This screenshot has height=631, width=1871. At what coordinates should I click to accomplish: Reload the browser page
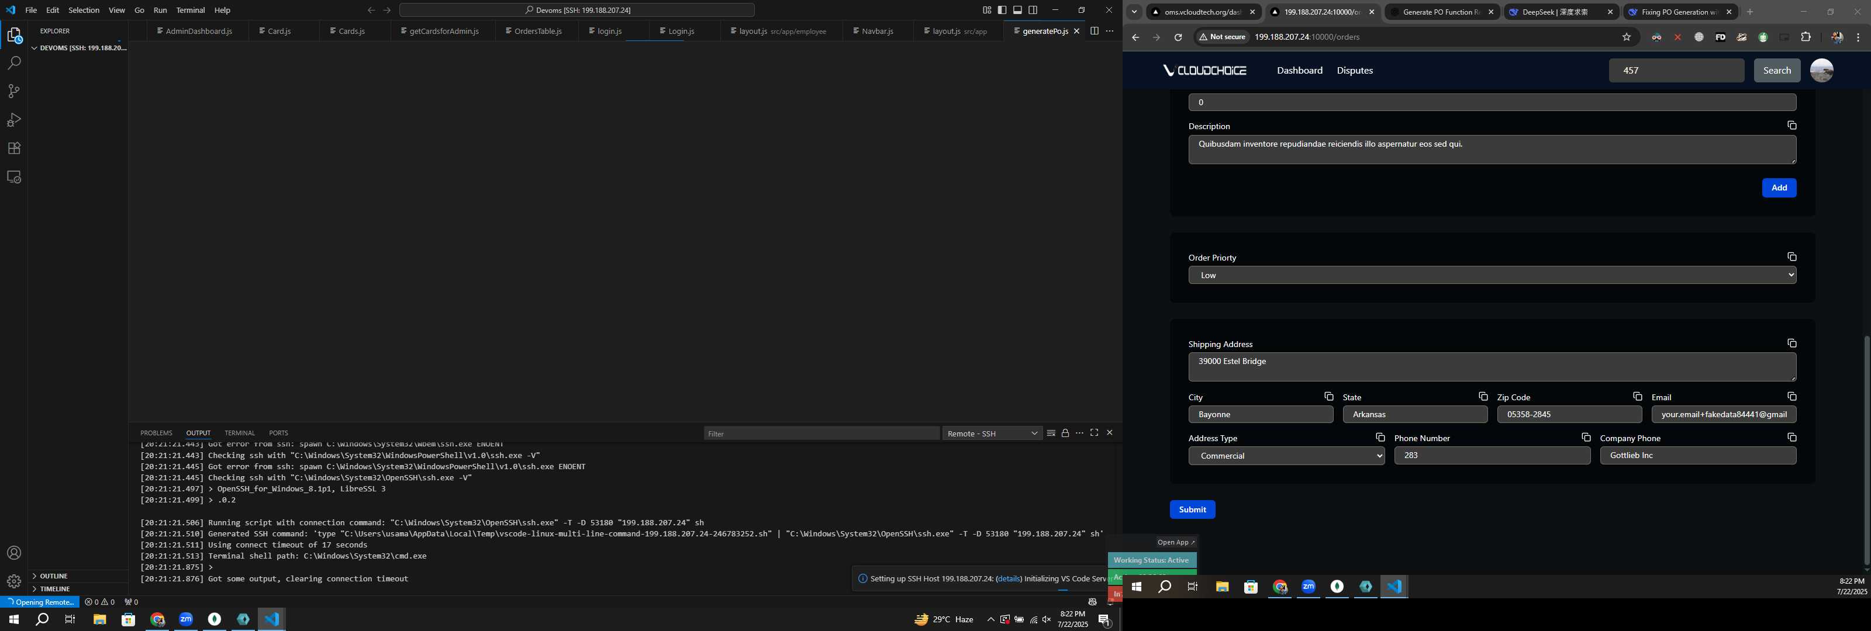(1178, 37)
